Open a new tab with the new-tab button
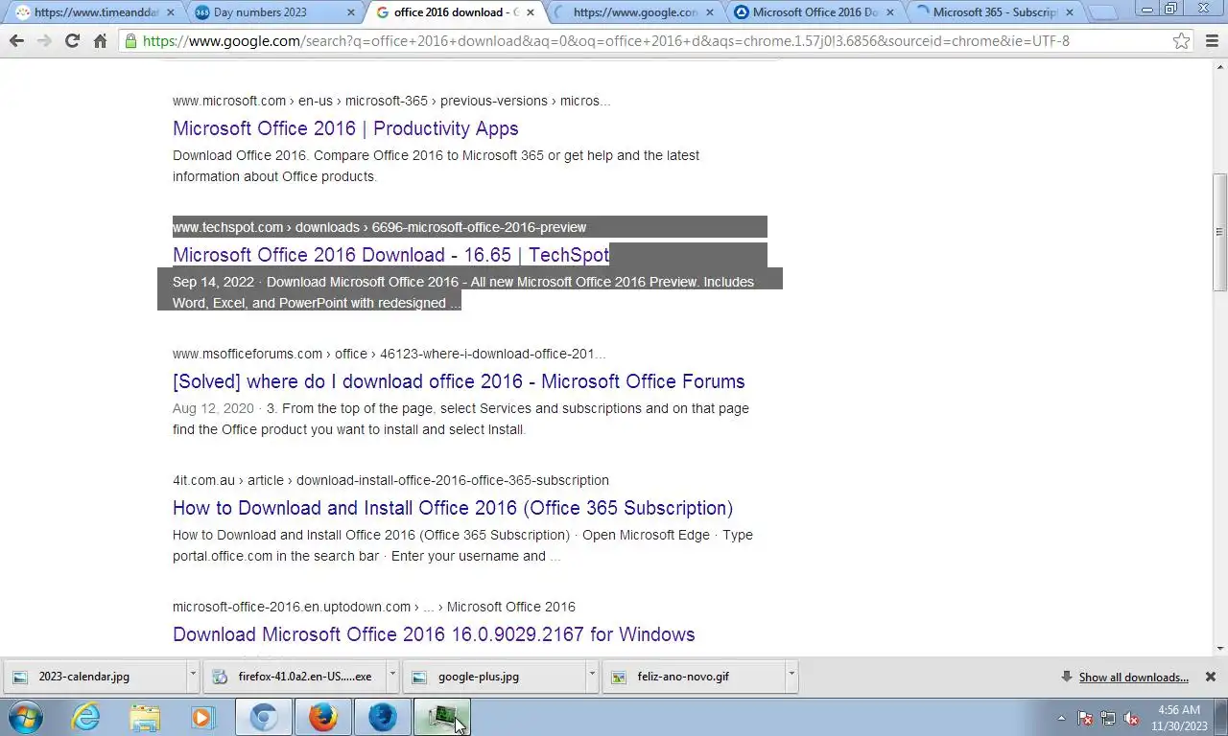This screenshot has height=736, width=1228. (1104, 12)
